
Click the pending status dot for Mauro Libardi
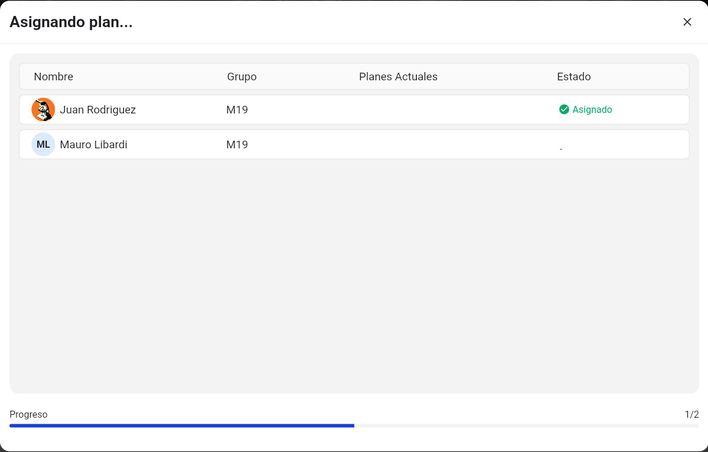[x=561, y=149]
